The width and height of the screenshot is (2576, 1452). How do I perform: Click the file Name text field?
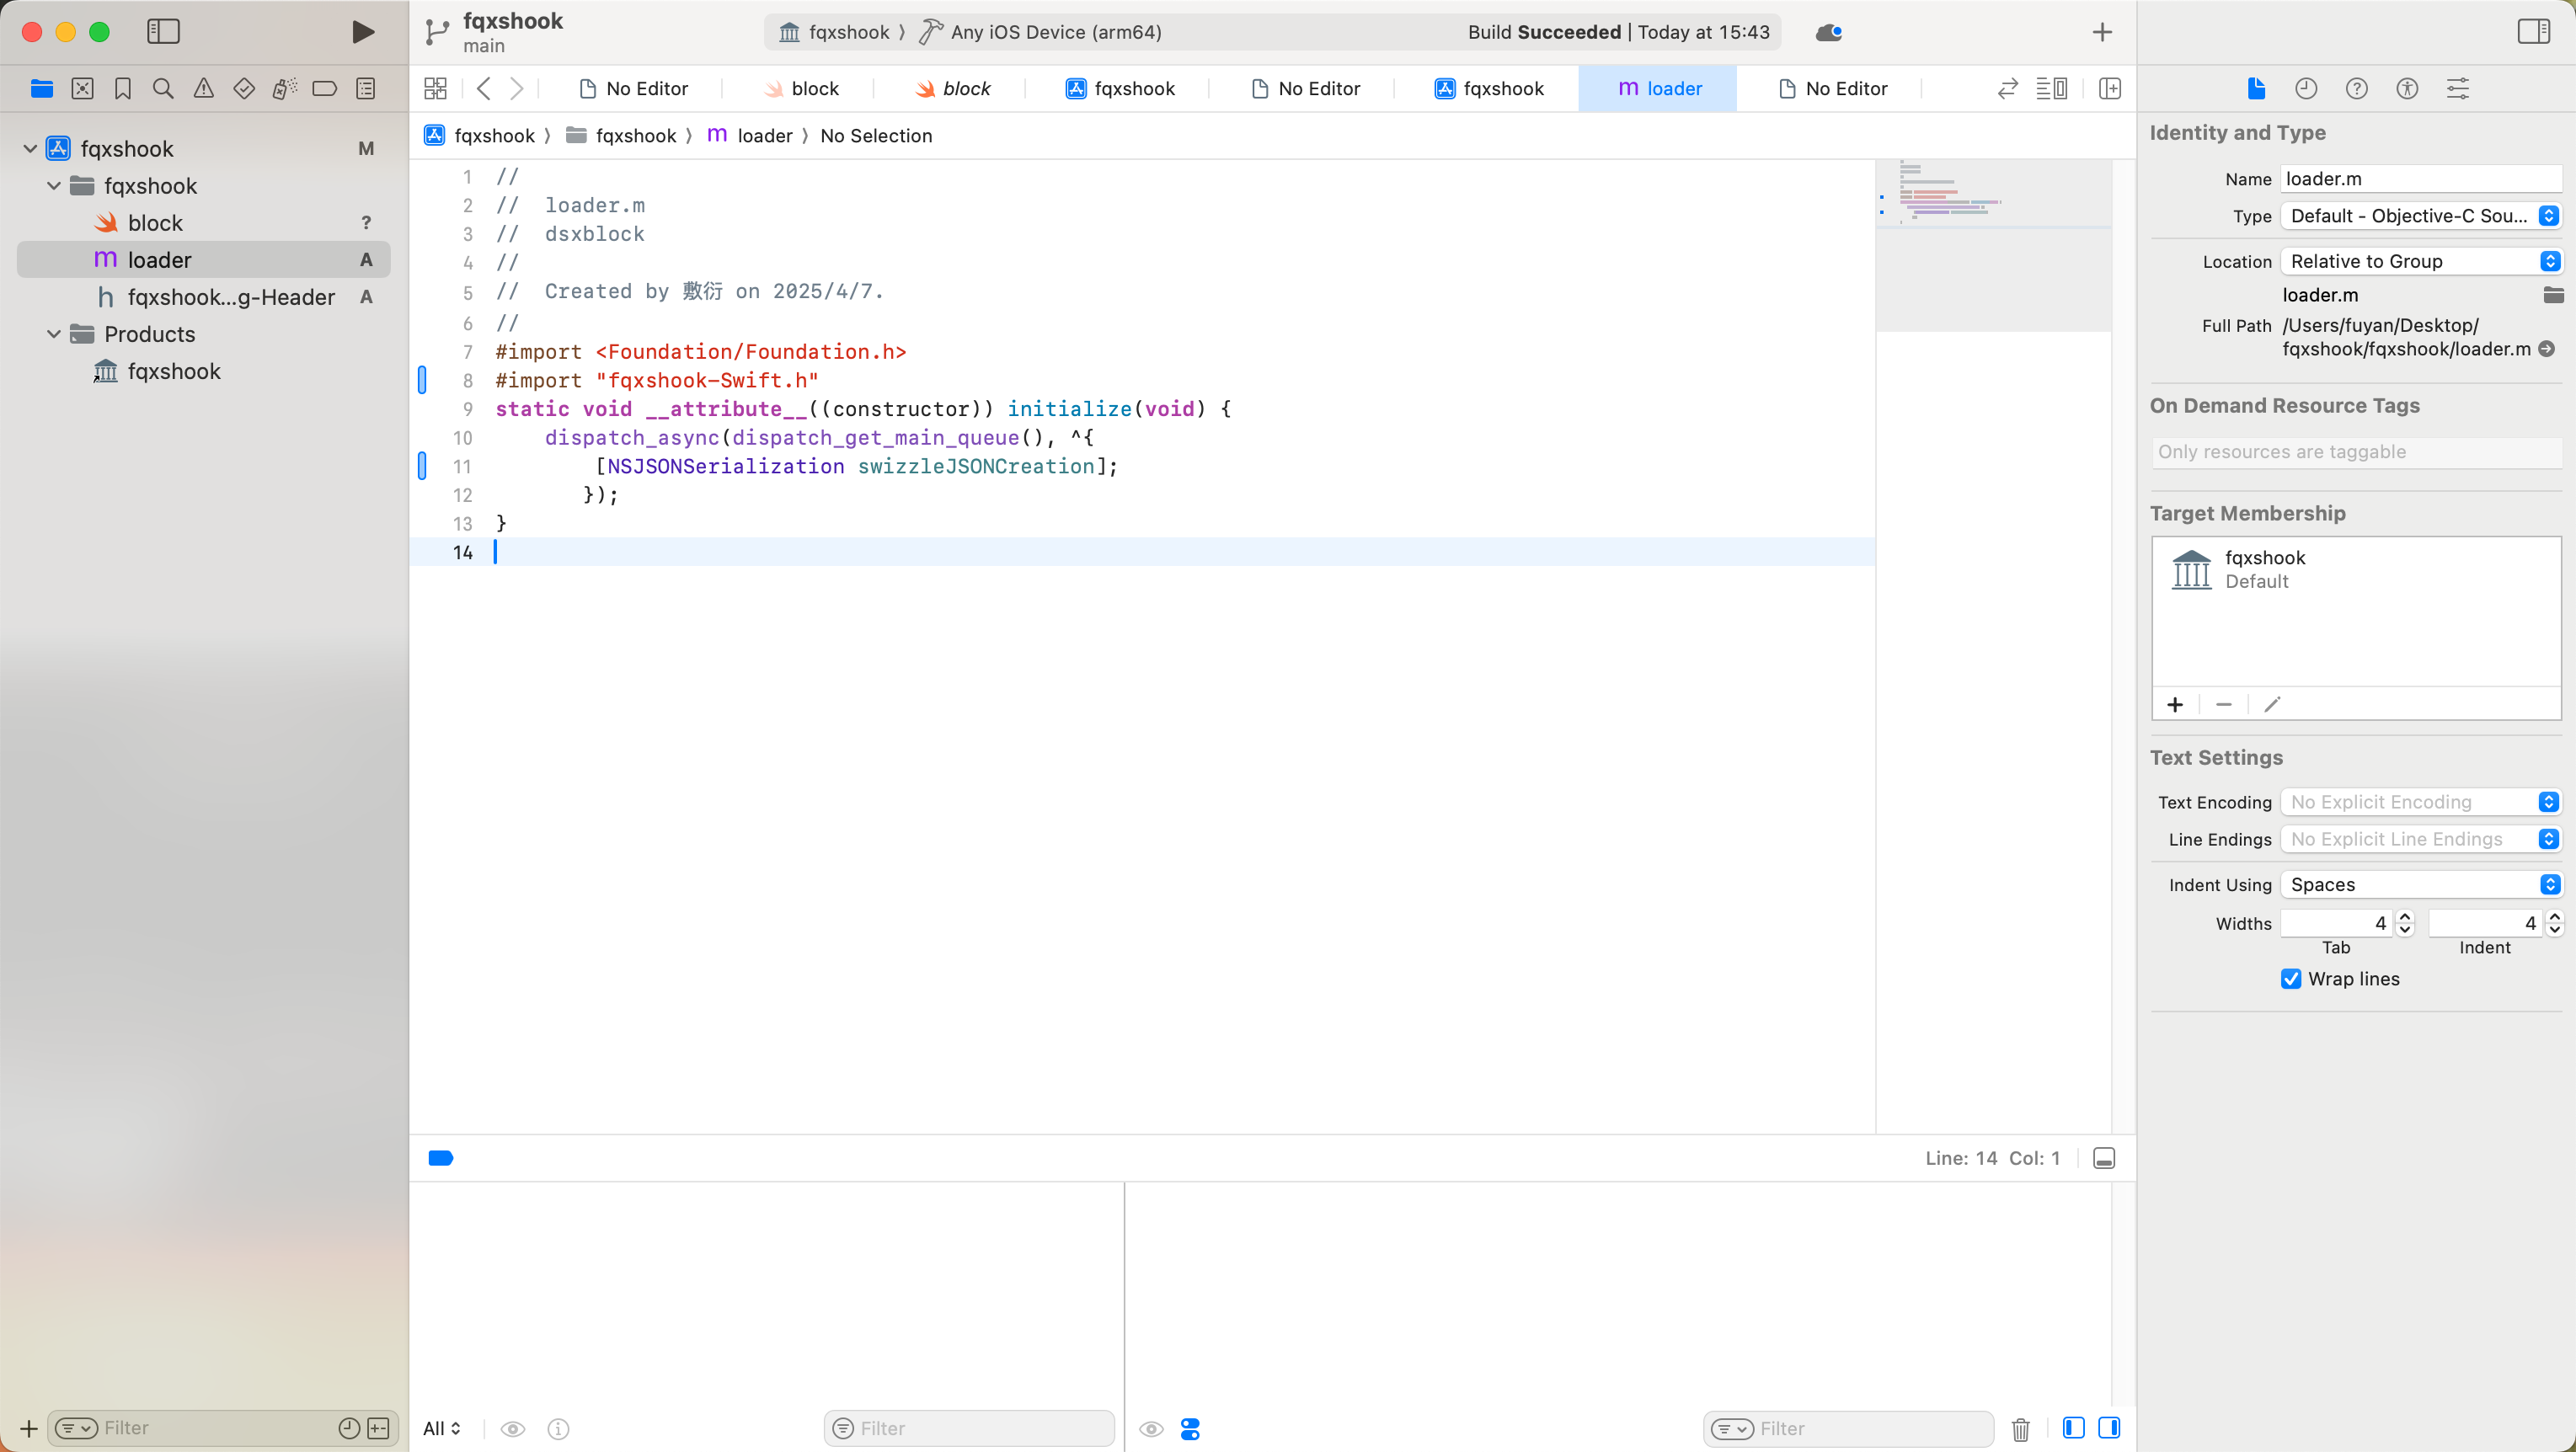pyautogui.click(x=2420, y=179)
